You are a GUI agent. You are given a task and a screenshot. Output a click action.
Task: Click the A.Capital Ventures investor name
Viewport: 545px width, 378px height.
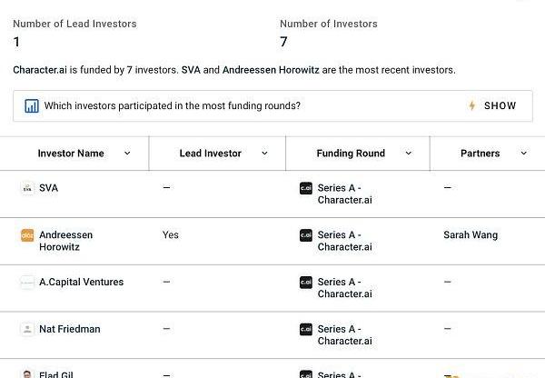[x=81, y=283]
